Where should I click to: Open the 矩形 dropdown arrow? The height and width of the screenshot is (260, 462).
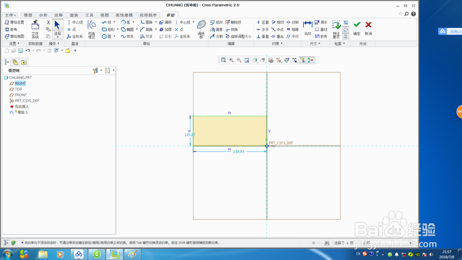[117, 30]
